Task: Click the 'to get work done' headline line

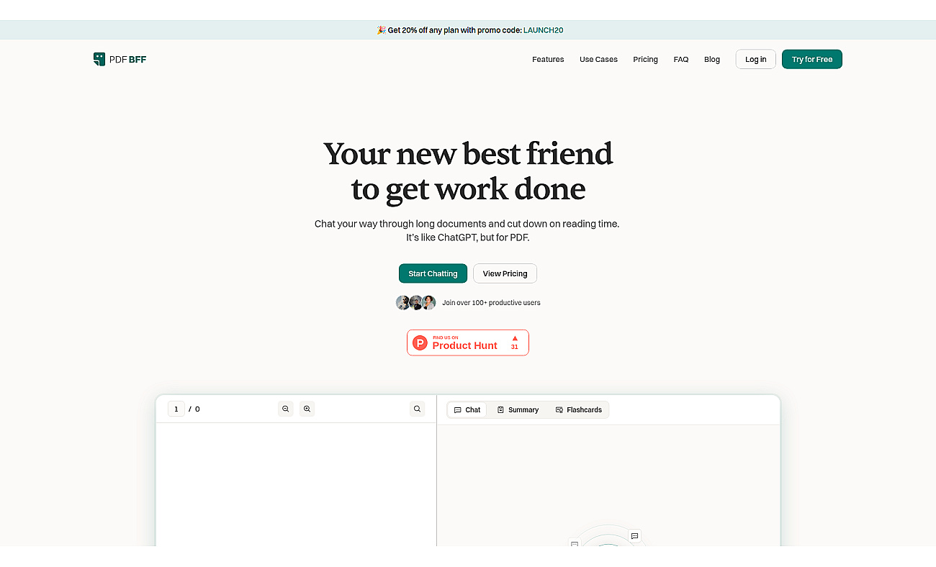Action: pyautogui.click(x=468, y=189)
